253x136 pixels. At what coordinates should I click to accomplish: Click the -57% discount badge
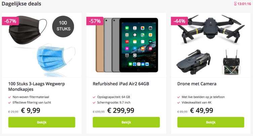click(95, 21)
